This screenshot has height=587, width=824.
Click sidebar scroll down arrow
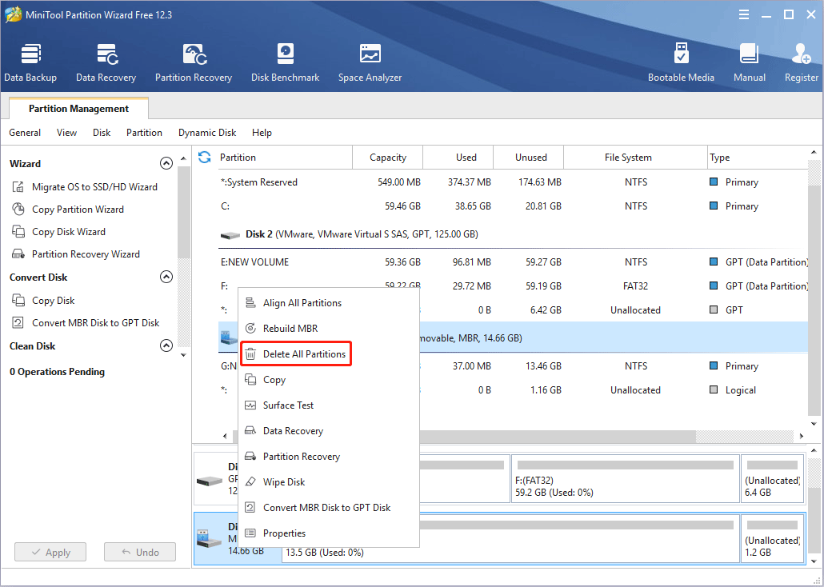[x=183, y=355]
